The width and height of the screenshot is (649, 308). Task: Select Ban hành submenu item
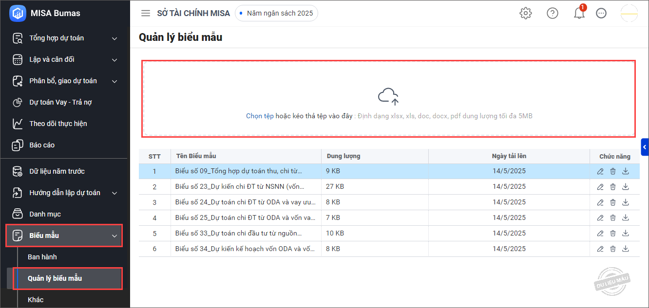pos(42,257)
